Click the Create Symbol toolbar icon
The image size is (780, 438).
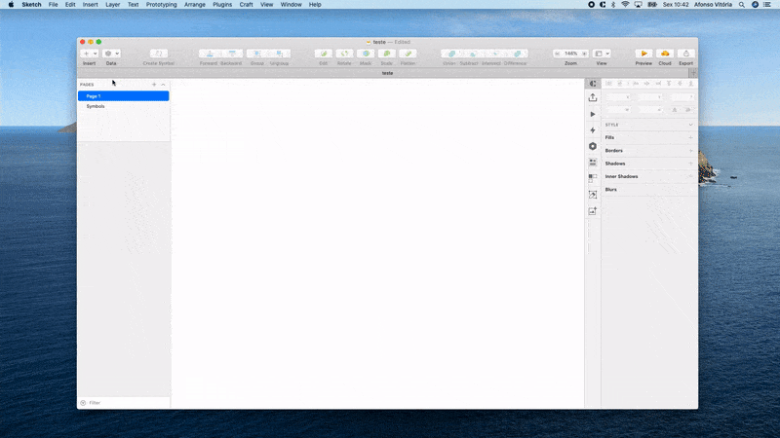click(159, 54)
